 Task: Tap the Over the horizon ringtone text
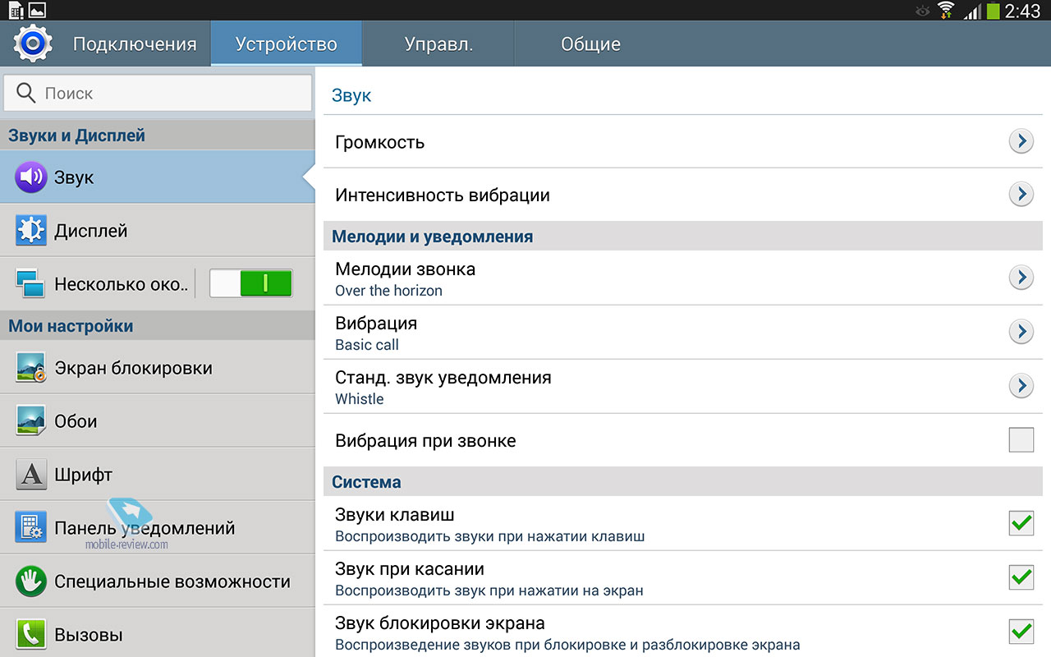pyautogui.click(x=388, y=291)
